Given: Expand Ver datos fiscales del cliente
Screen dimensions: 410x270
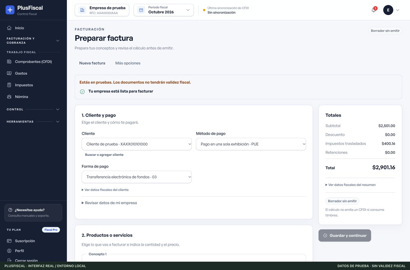Looking at the screenshot, I should point(105,190).
